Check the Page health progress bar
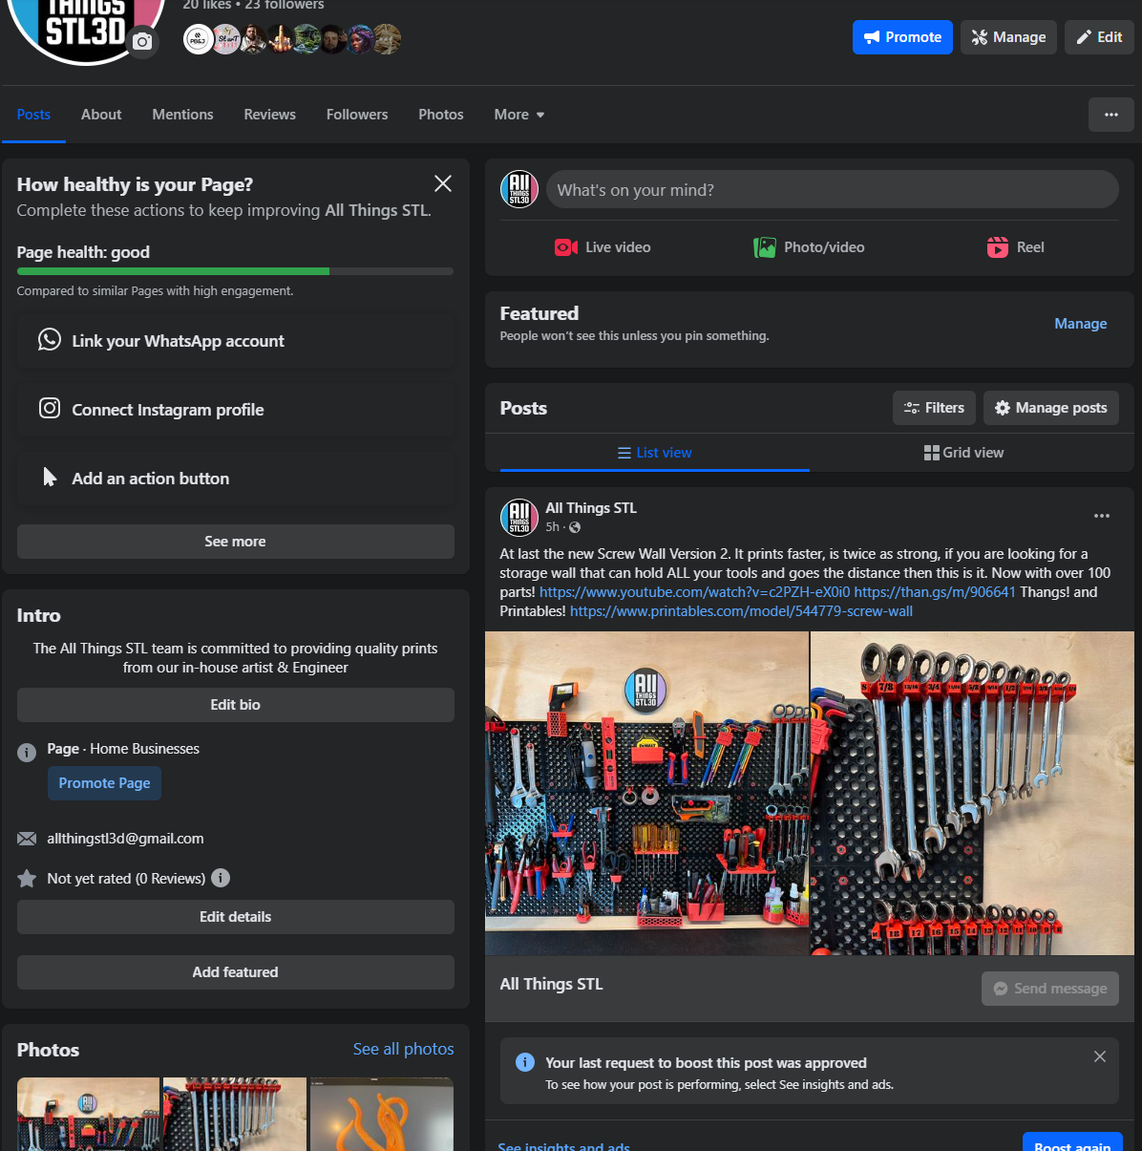Screen dimensions: 1142x1151 coord(235,270)
